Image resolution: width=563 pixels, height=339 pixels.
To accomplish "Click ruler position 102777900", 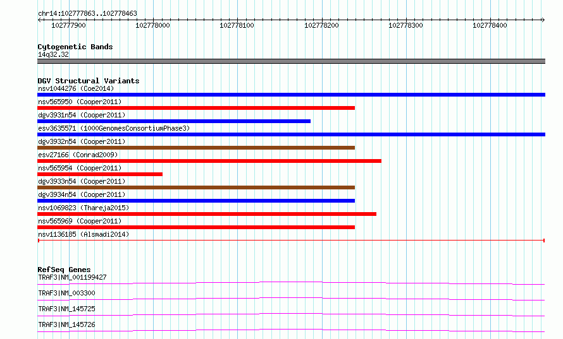I will (68, 25).
